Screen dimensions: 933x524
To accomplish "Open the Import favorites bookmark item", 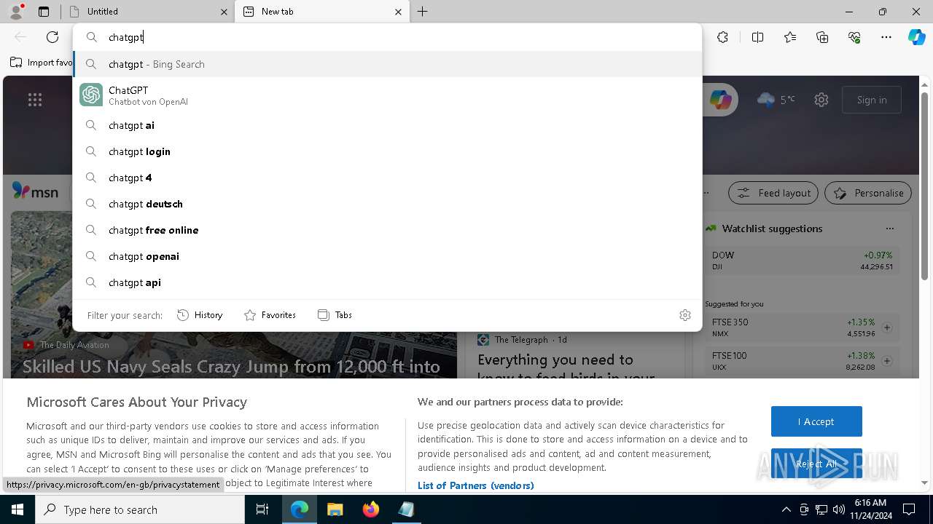I will (x=42, y=63).
